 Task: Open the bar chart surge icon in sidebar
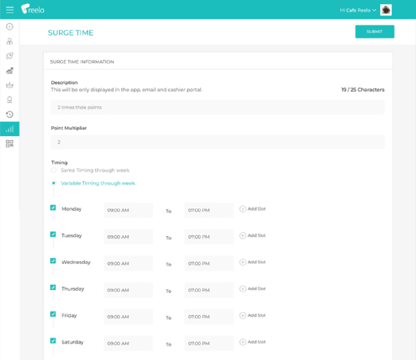[10, 129]
